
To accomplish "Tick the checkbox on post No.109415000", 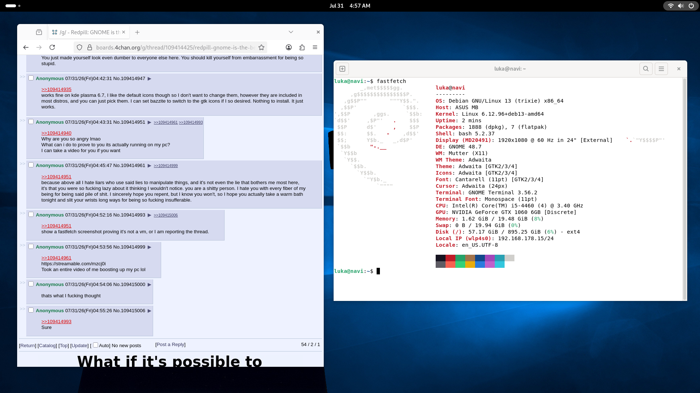I will (31, 284).
